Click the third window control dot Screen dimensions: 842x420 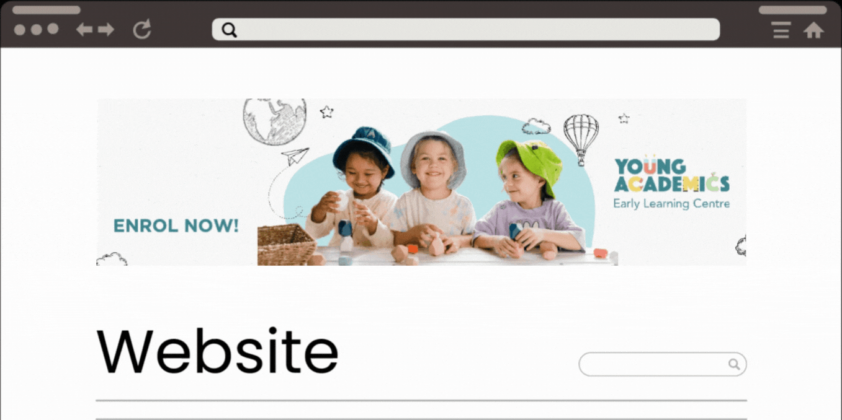53,29
